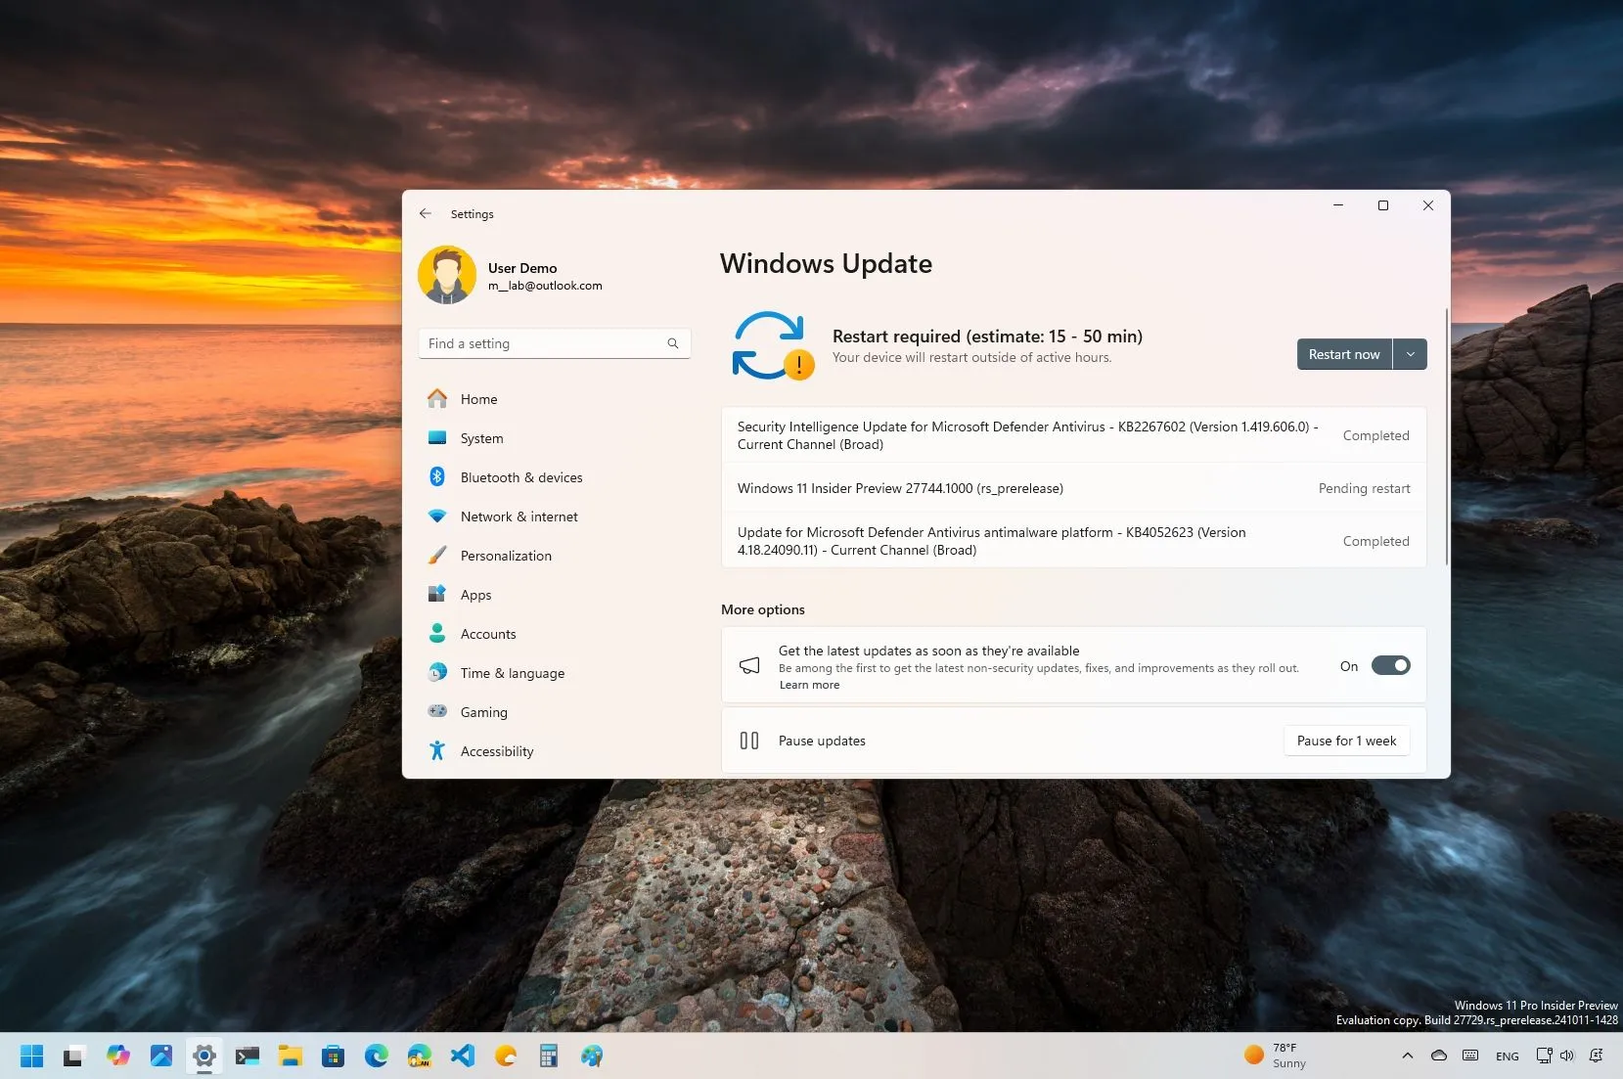Open the System settings page
The height and width of the screenshot is (1079, 1623).
(x=556, y=438)
